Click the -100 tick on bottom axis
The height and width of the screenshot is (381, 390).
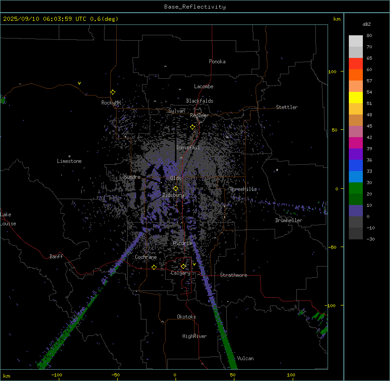57,375
